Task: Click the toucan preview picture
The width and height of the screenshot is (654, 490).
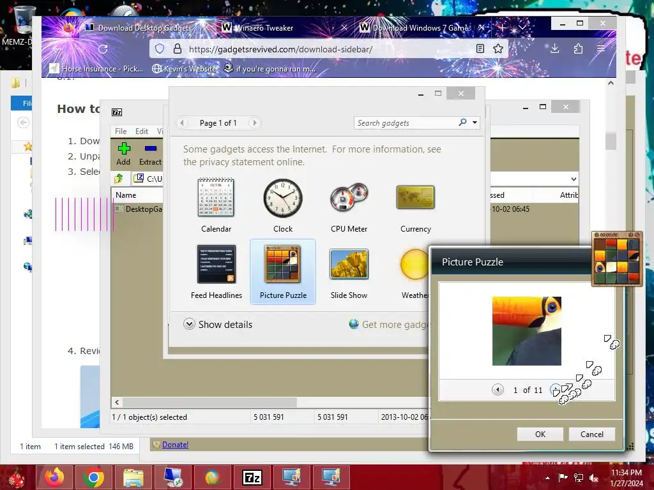Action: 526,331
